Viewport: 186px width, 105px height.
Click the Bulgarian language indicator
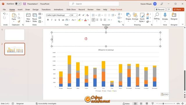coord(20,104)
